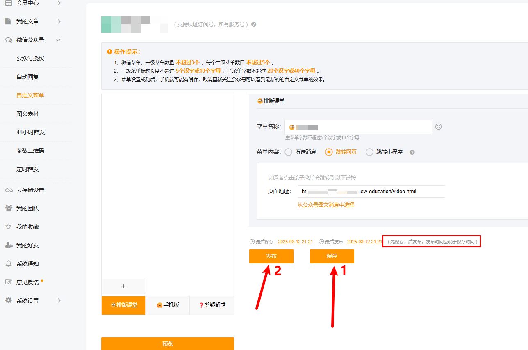Select the 跳转小程序 radio option
This screenshot has height=350, width=528.
coord(369,152)
